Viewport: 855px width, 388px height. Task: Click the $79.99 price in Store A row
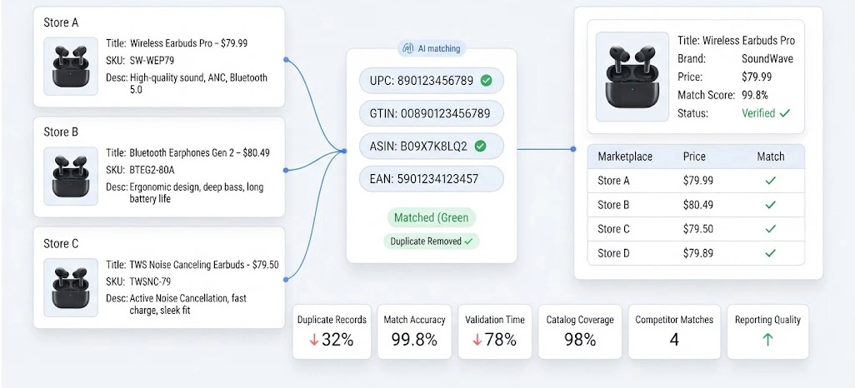click(x=698, y=181)
